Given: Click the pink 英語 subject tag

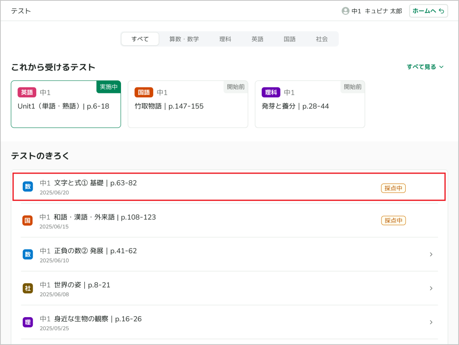Looking at the screenshot, I should [x=27, y=92].
